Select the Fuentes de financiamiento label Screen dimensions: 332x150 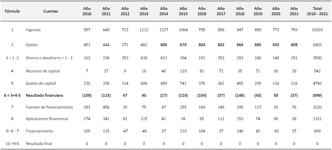point(49,107)
